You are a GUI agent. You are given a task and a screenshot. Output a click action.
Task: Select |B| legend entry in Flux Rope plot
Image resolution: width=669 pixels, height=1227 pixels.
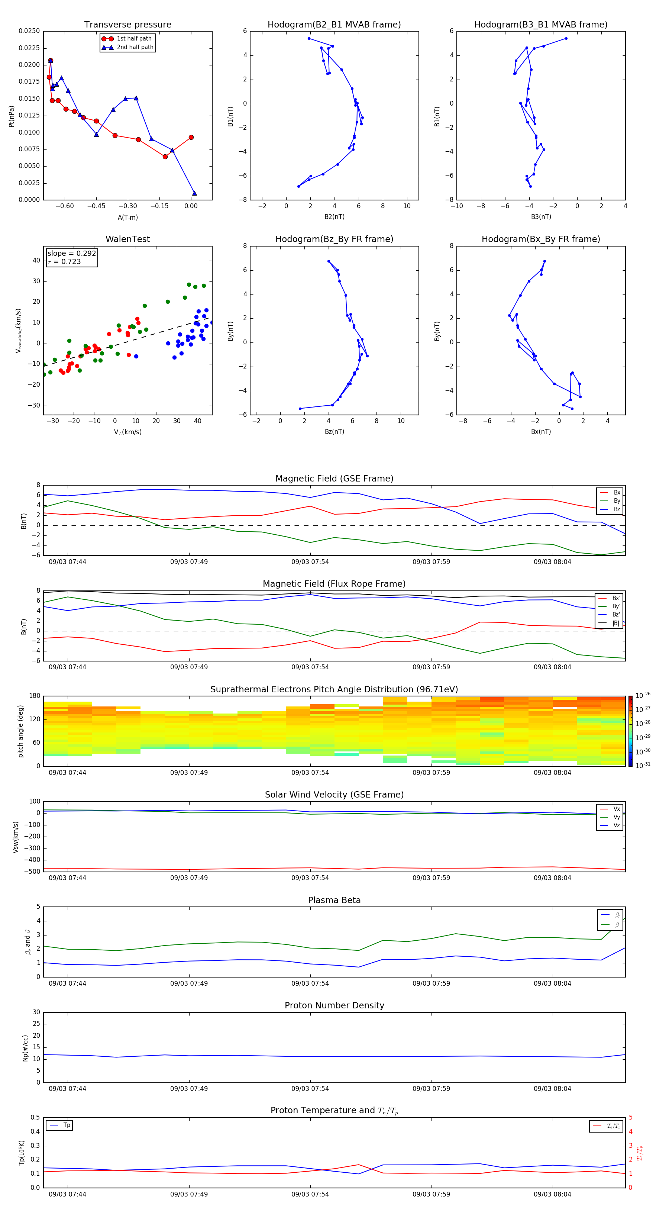tap(609, 623)
